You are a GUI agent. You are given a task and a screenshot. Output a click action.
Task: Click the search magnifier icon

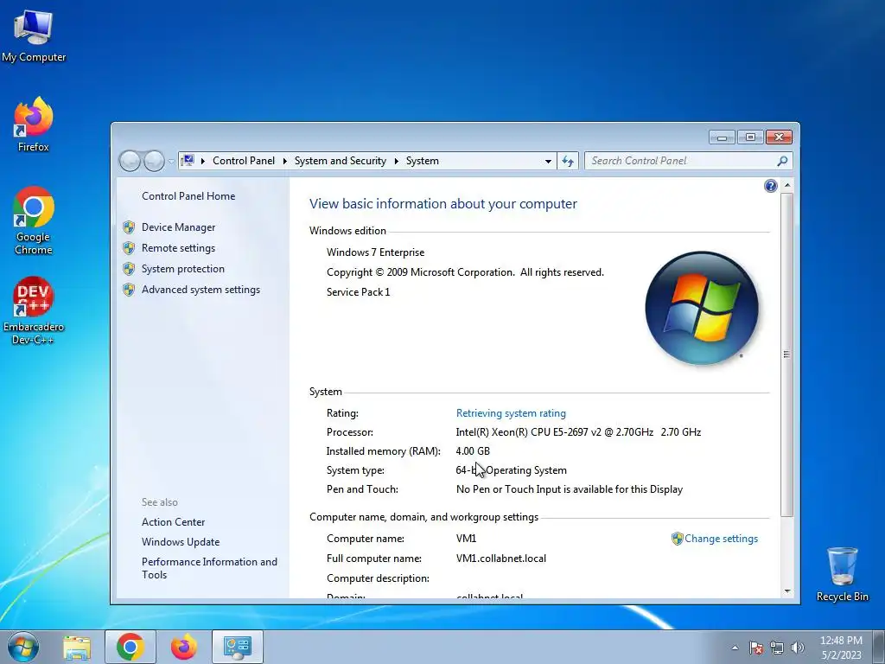click(782, 161)
